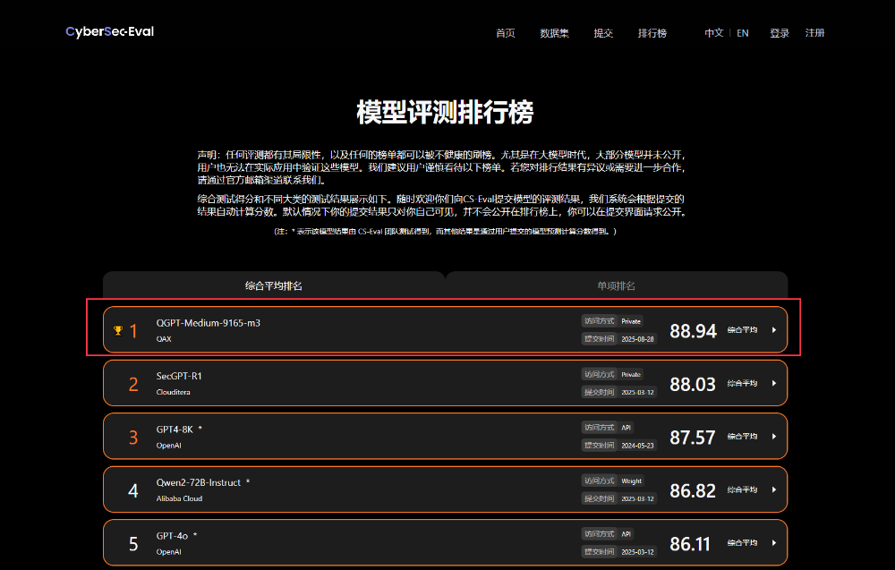The height and width of the screenshot is (570, 895).
Task: Click the organization name Clouditera
Action: (x=174, y=392)
